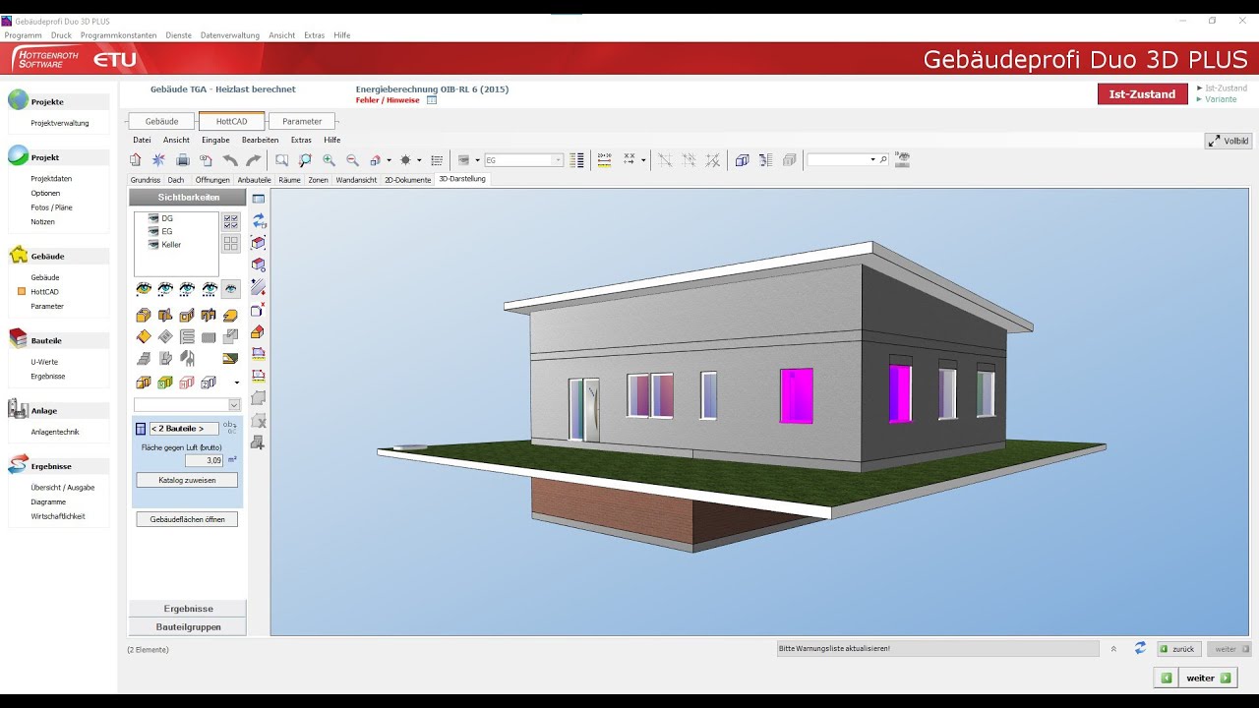Click the green-yellow terrain icon
This screenshot has width=1259, height=708.
pos(230,359)
